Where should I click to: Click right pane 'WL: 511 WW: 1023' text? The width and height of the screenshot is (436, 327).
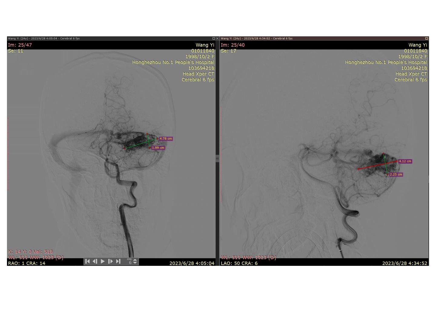point(249,257)
